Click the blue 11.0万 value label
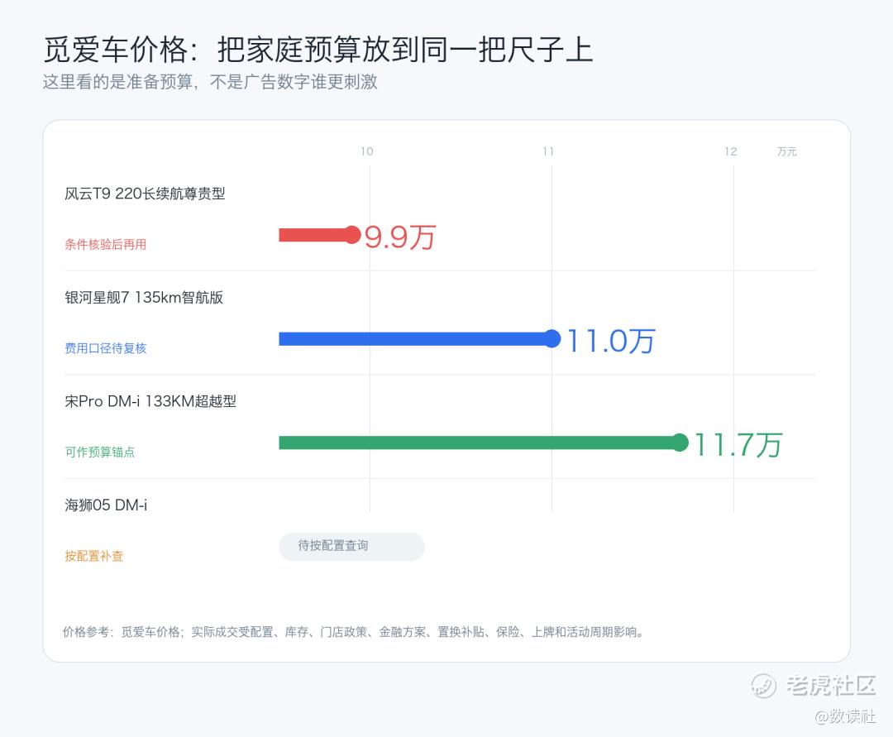 [610, 341]
